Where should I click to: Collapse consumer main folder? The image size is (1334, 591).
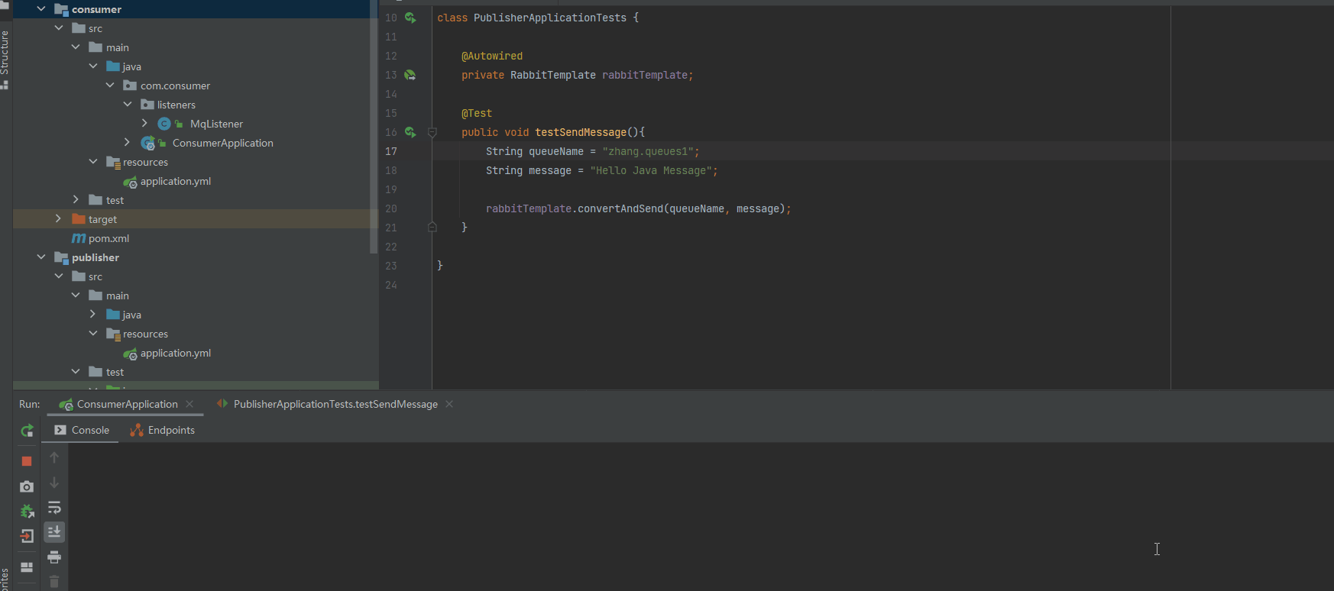[76, 47]
